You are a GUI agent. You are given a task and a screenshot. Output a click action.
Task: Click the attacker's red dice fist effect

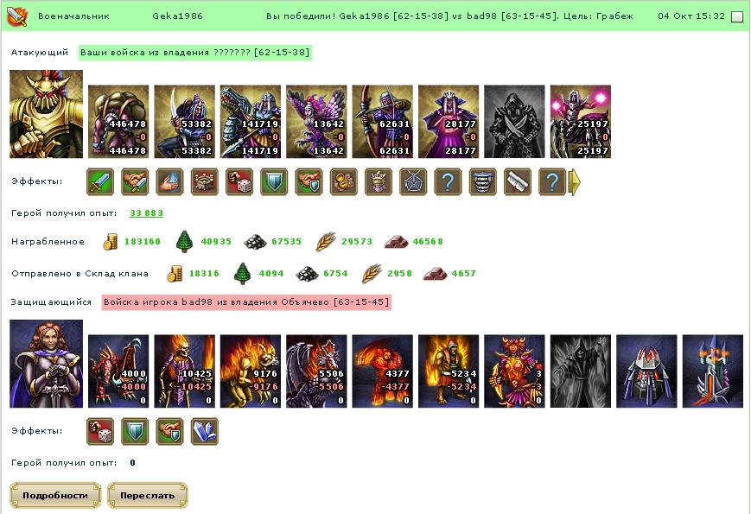pos(239,182)
